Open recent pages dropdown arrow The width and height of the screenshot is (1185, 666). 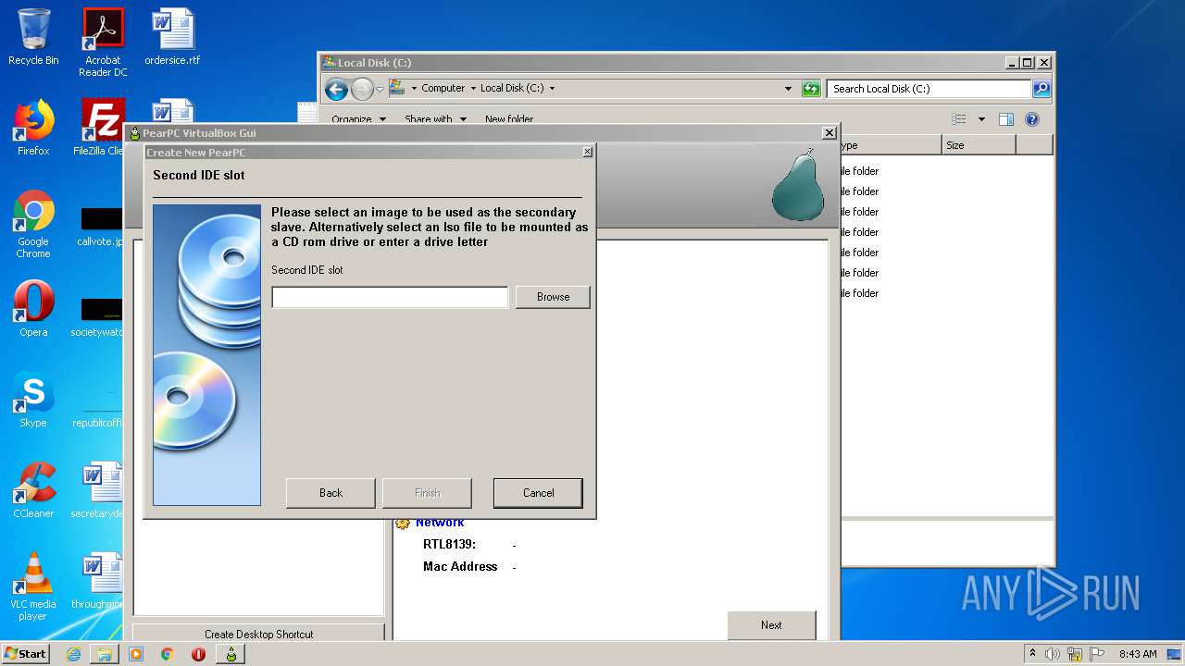pyautogui.click(x=380, y=89)
